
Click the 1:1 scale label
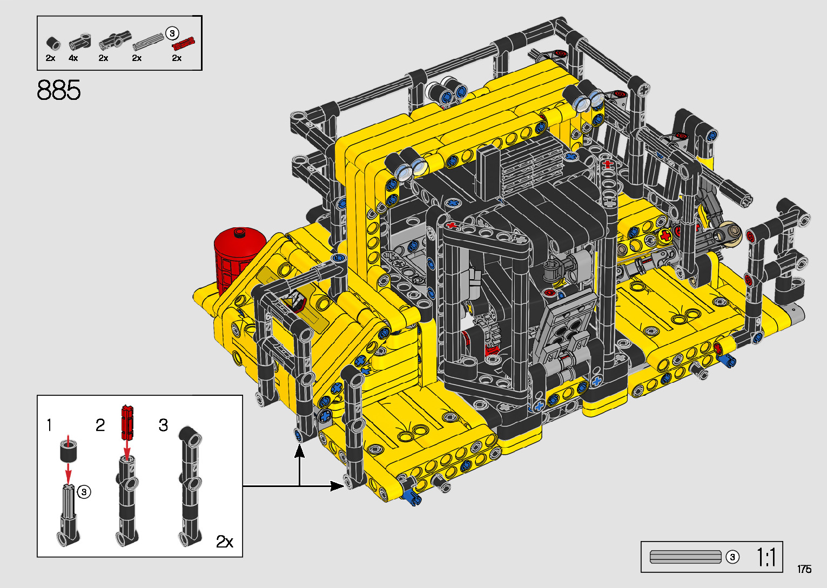tap(766, 557)
